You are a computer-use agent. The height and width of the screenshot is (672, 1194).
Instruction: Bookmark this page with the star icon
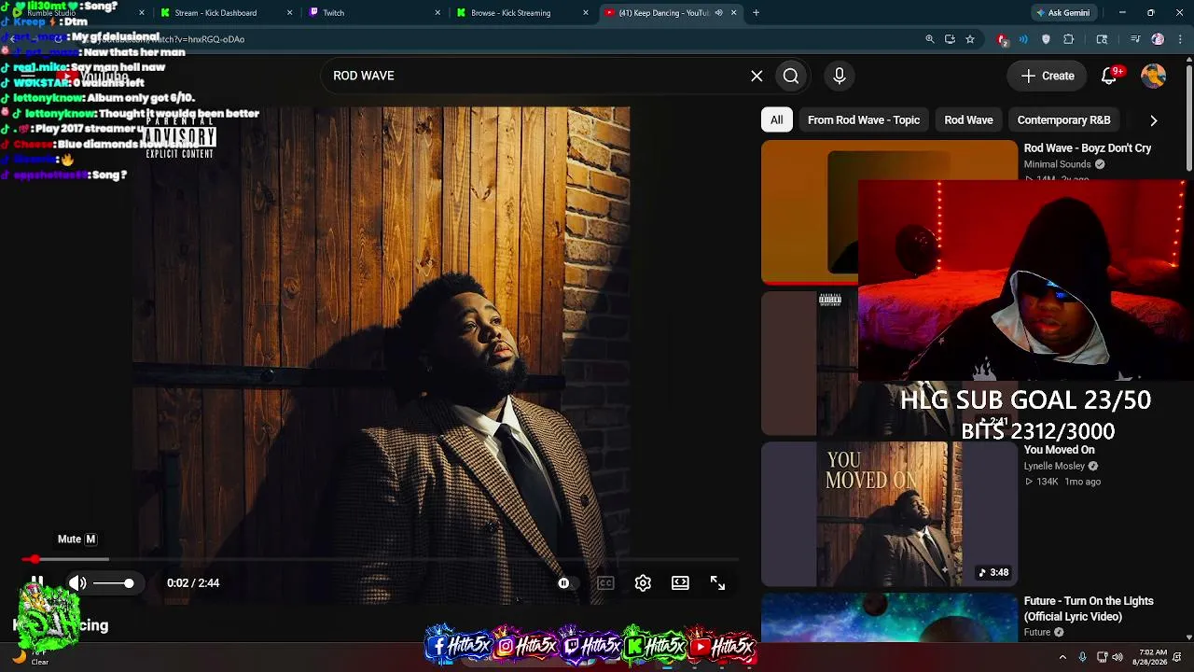tap(970, 39)
